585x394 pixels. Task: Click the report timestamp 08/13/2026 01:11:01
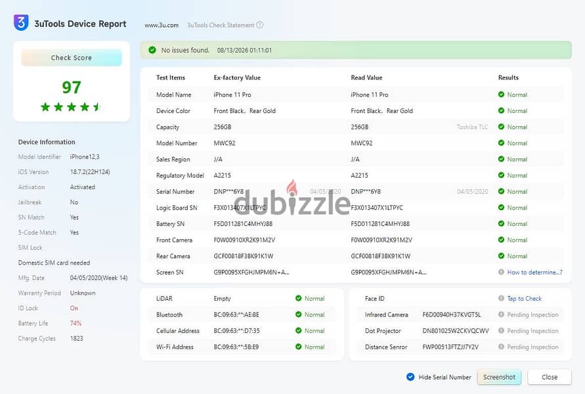point(244,50)
